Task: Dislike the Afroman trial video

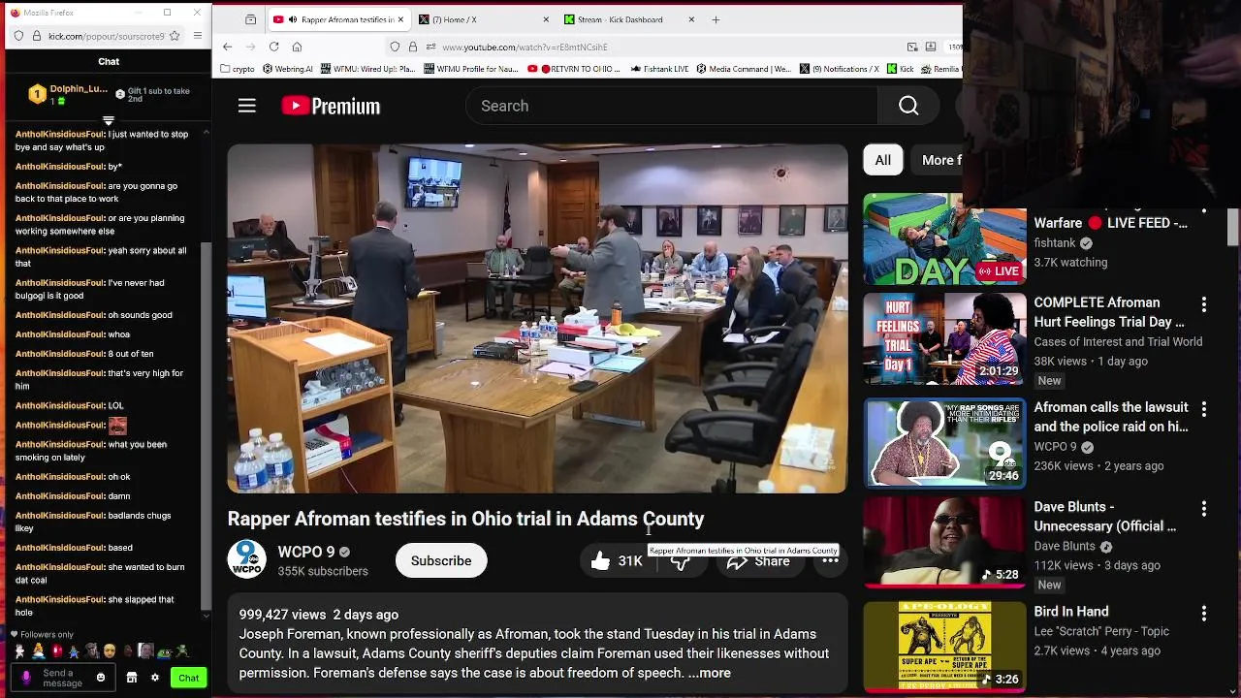Action: pos(681,561)
